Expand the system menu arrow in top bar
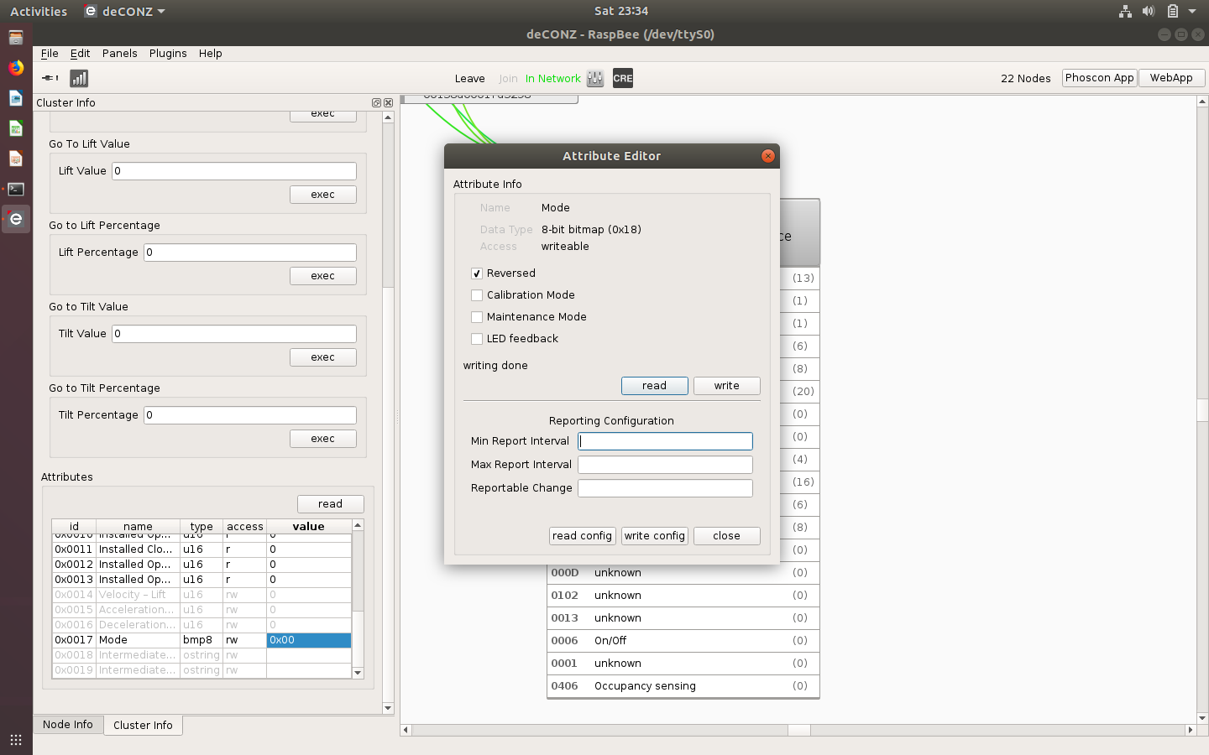 pos(1192,11)
